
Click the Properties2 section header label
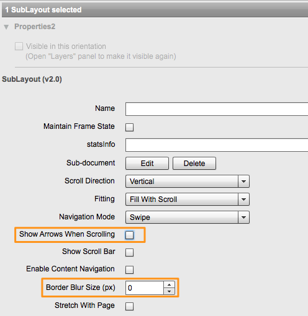35,27
